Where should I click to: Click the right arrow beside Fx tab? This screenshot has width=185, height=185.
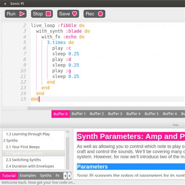tap(69, 176)
